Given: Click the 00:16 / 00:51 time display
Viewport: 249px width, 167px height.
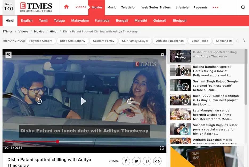Looking at the screenshot, I should 13,148.
